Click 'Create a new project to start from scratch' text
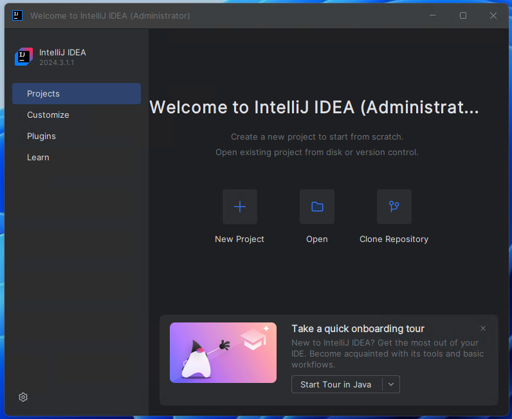This screenshot has width=512, height=419. (317, 136)
